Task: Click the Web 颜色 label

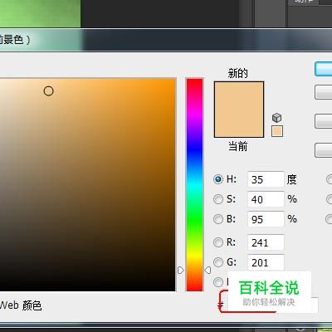Action: pyautogui.click(x=21, y=305)
